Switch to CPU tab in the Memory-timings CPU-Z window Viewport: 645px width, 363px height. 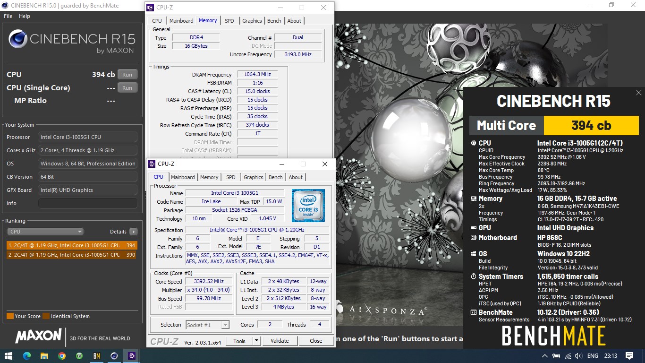157,21
